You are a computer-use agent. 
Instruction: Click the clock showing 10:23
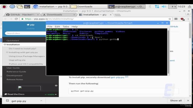coord(182,7)
